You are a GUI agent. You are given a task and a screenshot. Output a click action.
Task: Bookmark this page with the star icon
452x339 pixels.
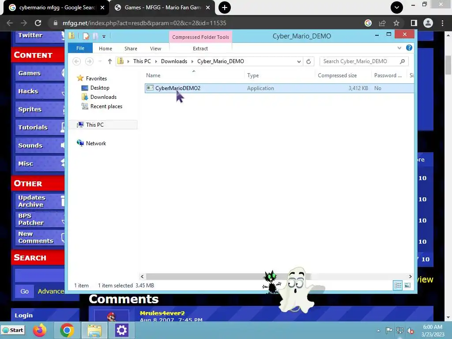click(x=396, y=23)
